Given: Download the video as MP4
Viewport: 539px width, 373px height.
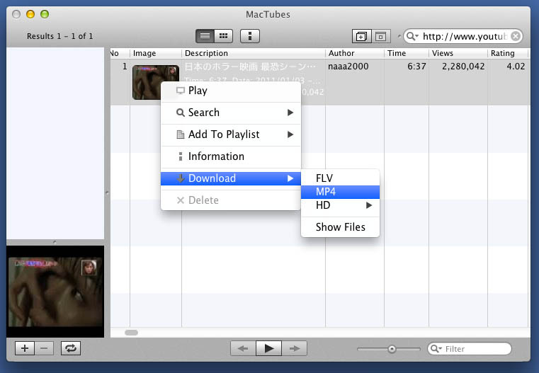Looking at the screenshot, I should click(x=340, y=192).
